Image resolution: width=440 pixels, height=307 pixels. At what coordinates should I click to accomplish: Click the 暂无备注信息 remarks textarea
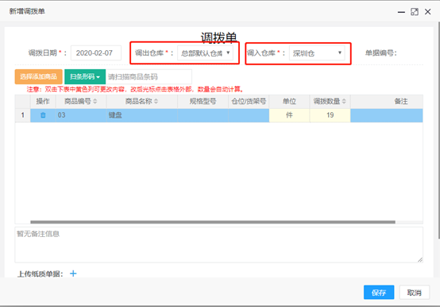[218, 245]
